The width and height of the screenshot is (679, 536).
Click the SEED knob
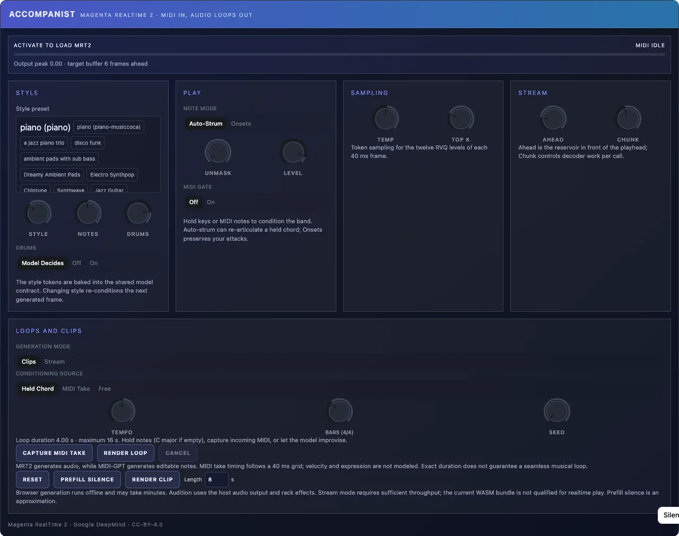(x=557, y=411)
